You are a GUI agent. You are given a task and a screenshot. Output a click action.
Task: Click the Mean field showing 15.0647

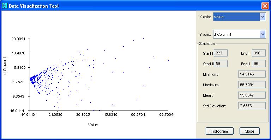pos(252,95)
